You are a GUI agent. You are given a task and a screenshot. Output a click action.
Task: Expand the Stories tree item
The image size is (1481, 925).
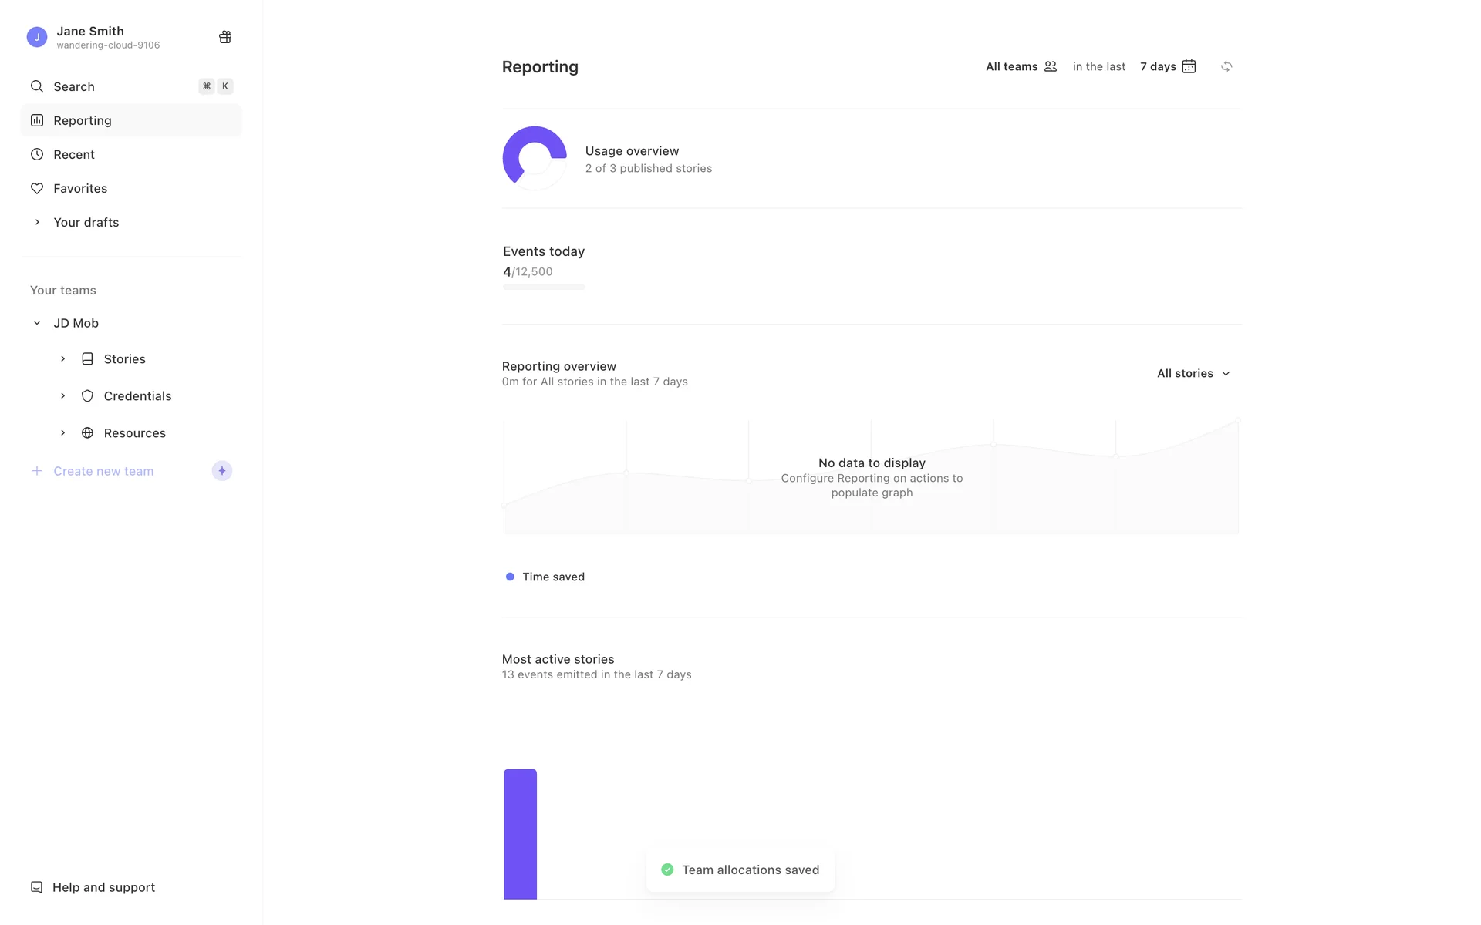[63, 359]
